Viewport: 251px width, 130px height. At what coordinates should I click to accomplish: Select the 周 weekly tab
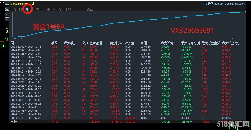(26, 9)
